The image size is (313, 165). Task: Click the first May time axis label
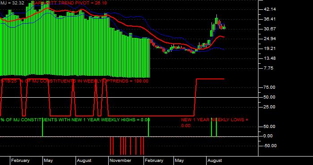tap(48, 161)
